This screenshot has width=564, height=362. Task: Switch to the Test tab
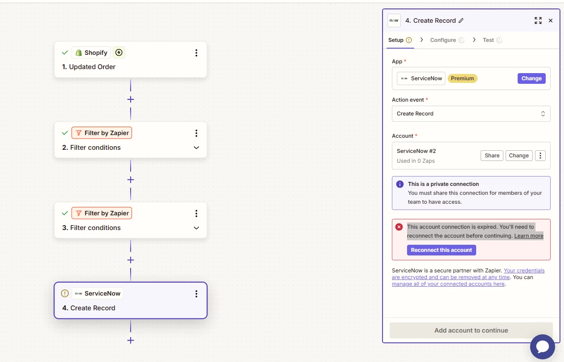pyautogui.click(x=493, y=40)
